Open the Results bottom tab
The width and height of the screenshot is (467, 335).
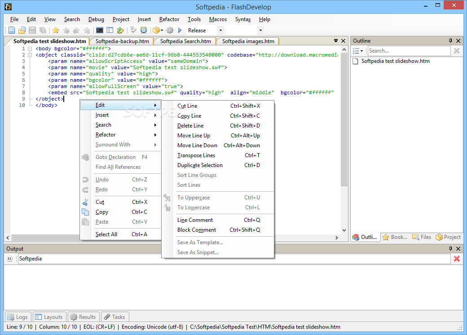[x=84, y=317]
